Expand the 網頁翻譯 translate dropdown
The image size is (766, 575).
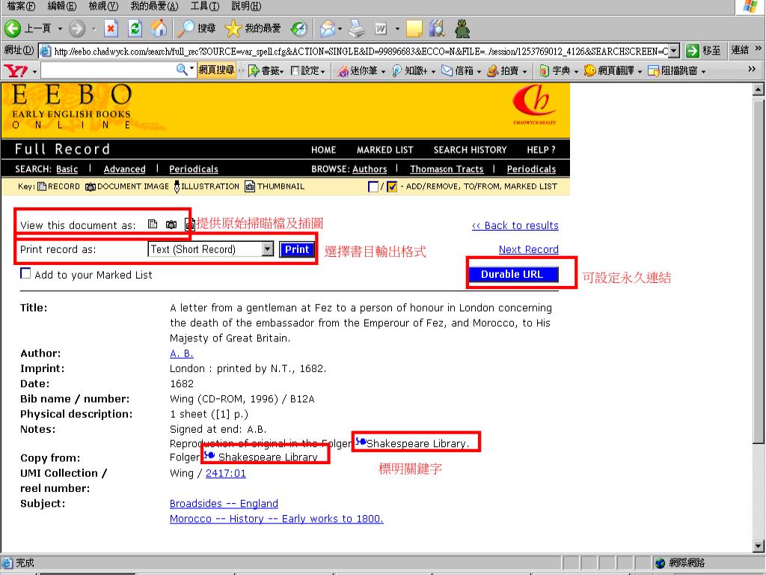(640, 71)
